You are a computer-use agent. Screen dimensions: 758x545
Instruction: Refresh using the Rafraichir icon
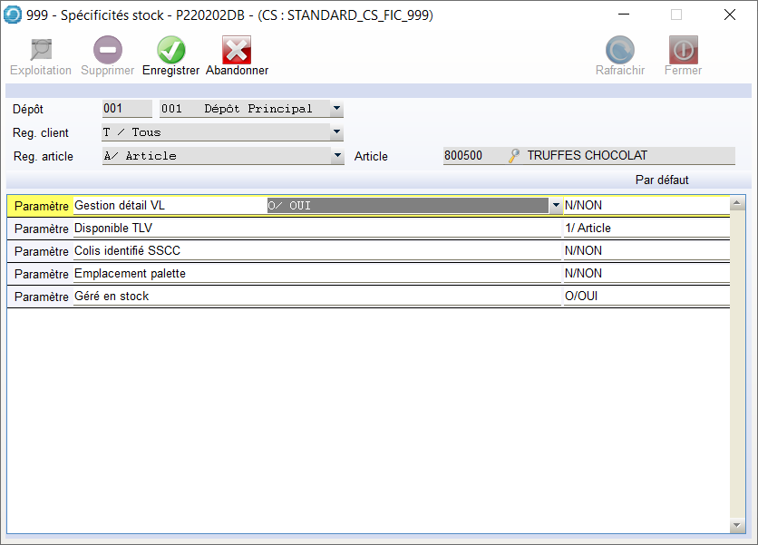(x=620, y=51)
